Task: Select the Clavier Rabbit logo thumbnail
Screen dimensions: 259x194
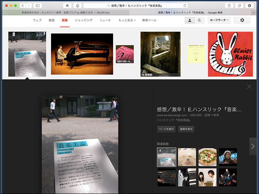Action: tap(230, 54)
